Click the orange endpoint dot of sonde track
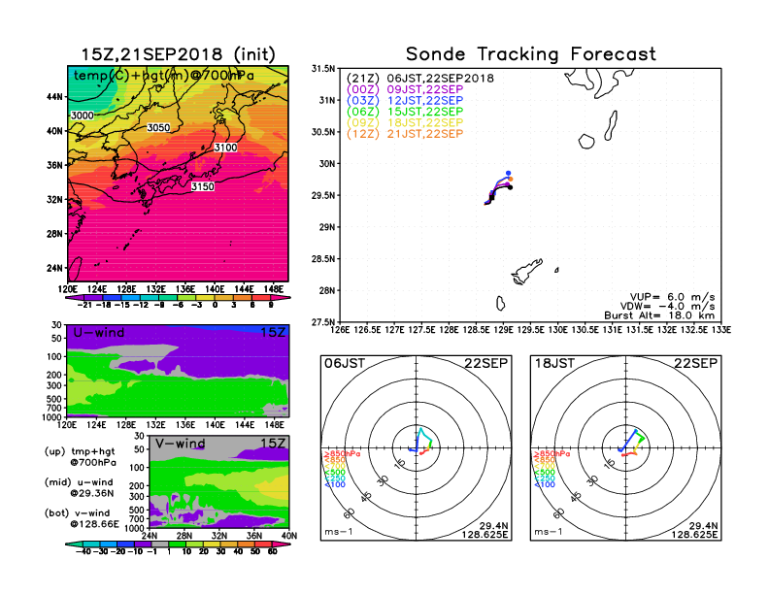The width and height of the screenshot is (769, 594). pos(511,180)
